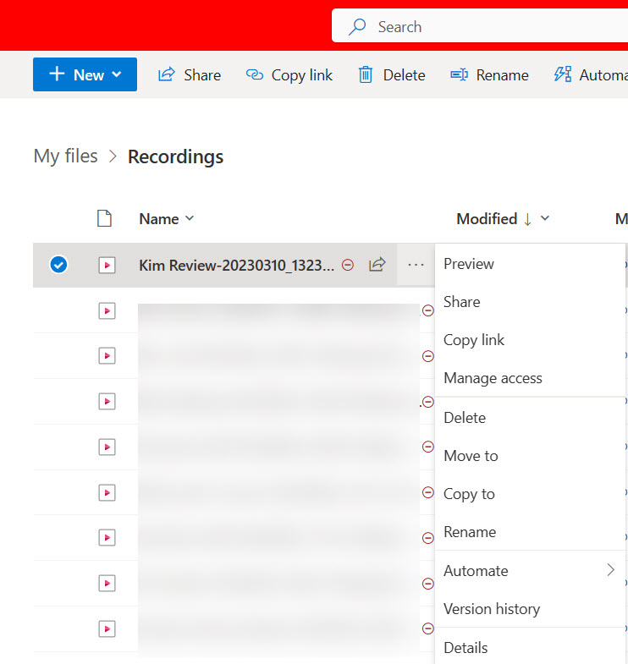Open Manage access from the context menu
Screen dimensions: 628x664
(530, 378)
